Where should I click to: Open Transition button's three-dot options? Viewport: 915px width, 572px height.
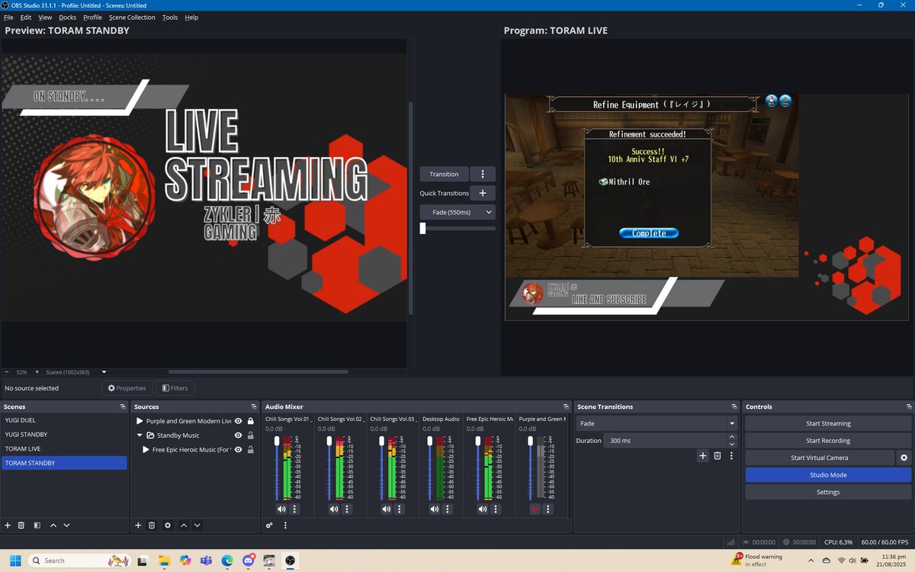[x=483, y=174]
